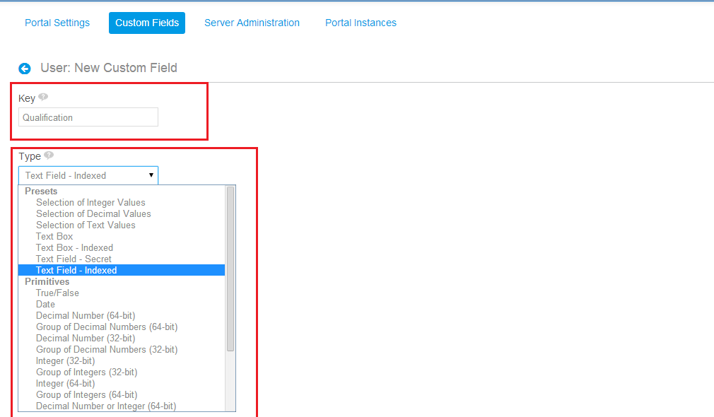Select the Text Box - Indexed option
714x417 pixels.
click(122, 247)
